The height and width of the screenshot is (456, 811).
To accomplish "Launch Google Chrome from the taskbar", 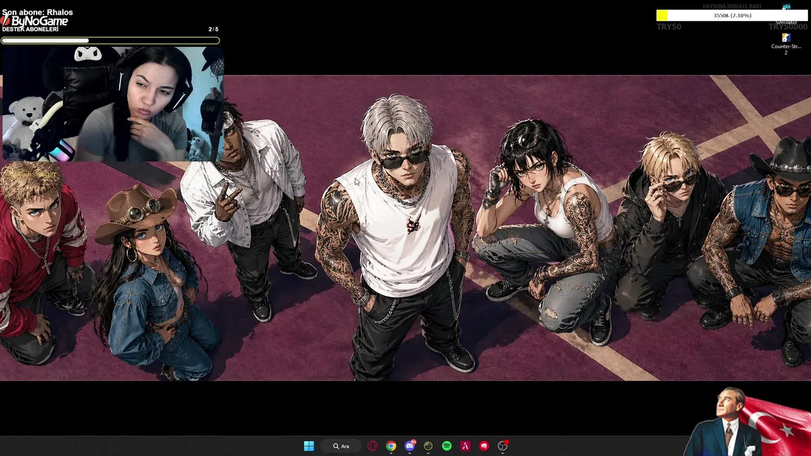I will pos(391,446).
